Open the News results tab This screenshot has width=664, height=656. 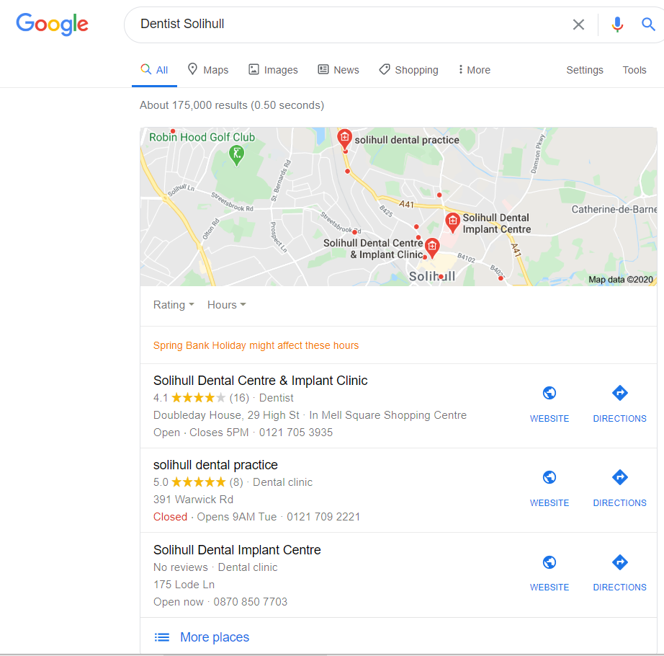[338, 70]
